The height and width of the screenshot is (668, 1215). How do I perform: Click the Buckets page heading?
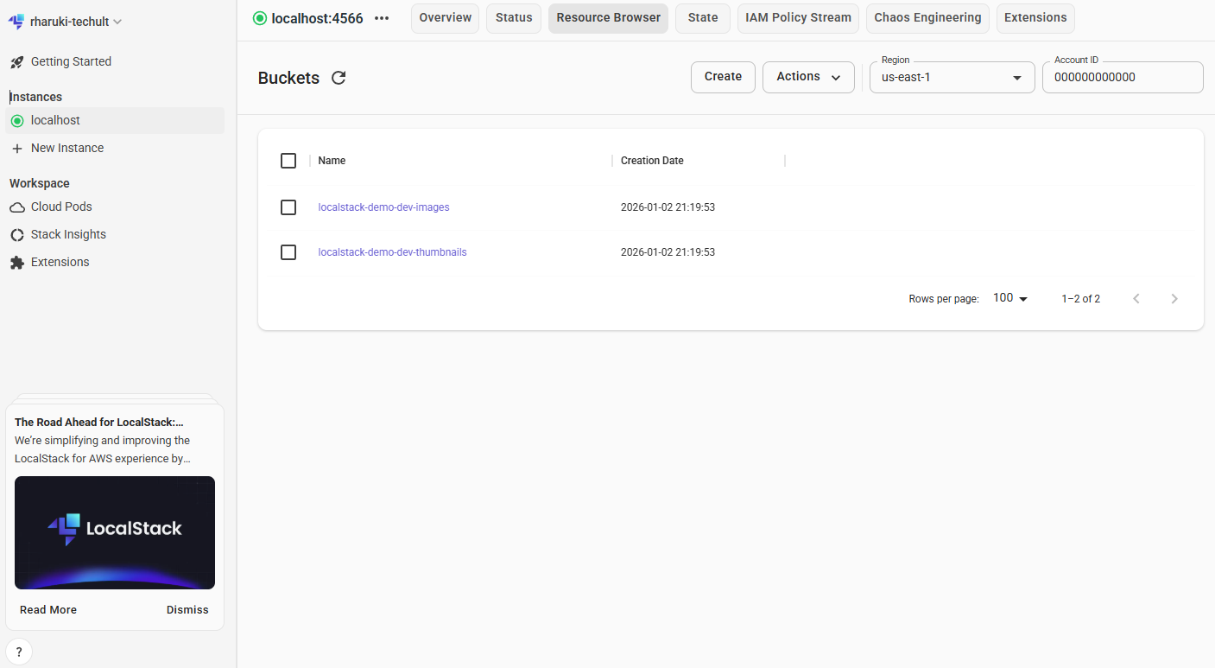(x=288, y=78)
